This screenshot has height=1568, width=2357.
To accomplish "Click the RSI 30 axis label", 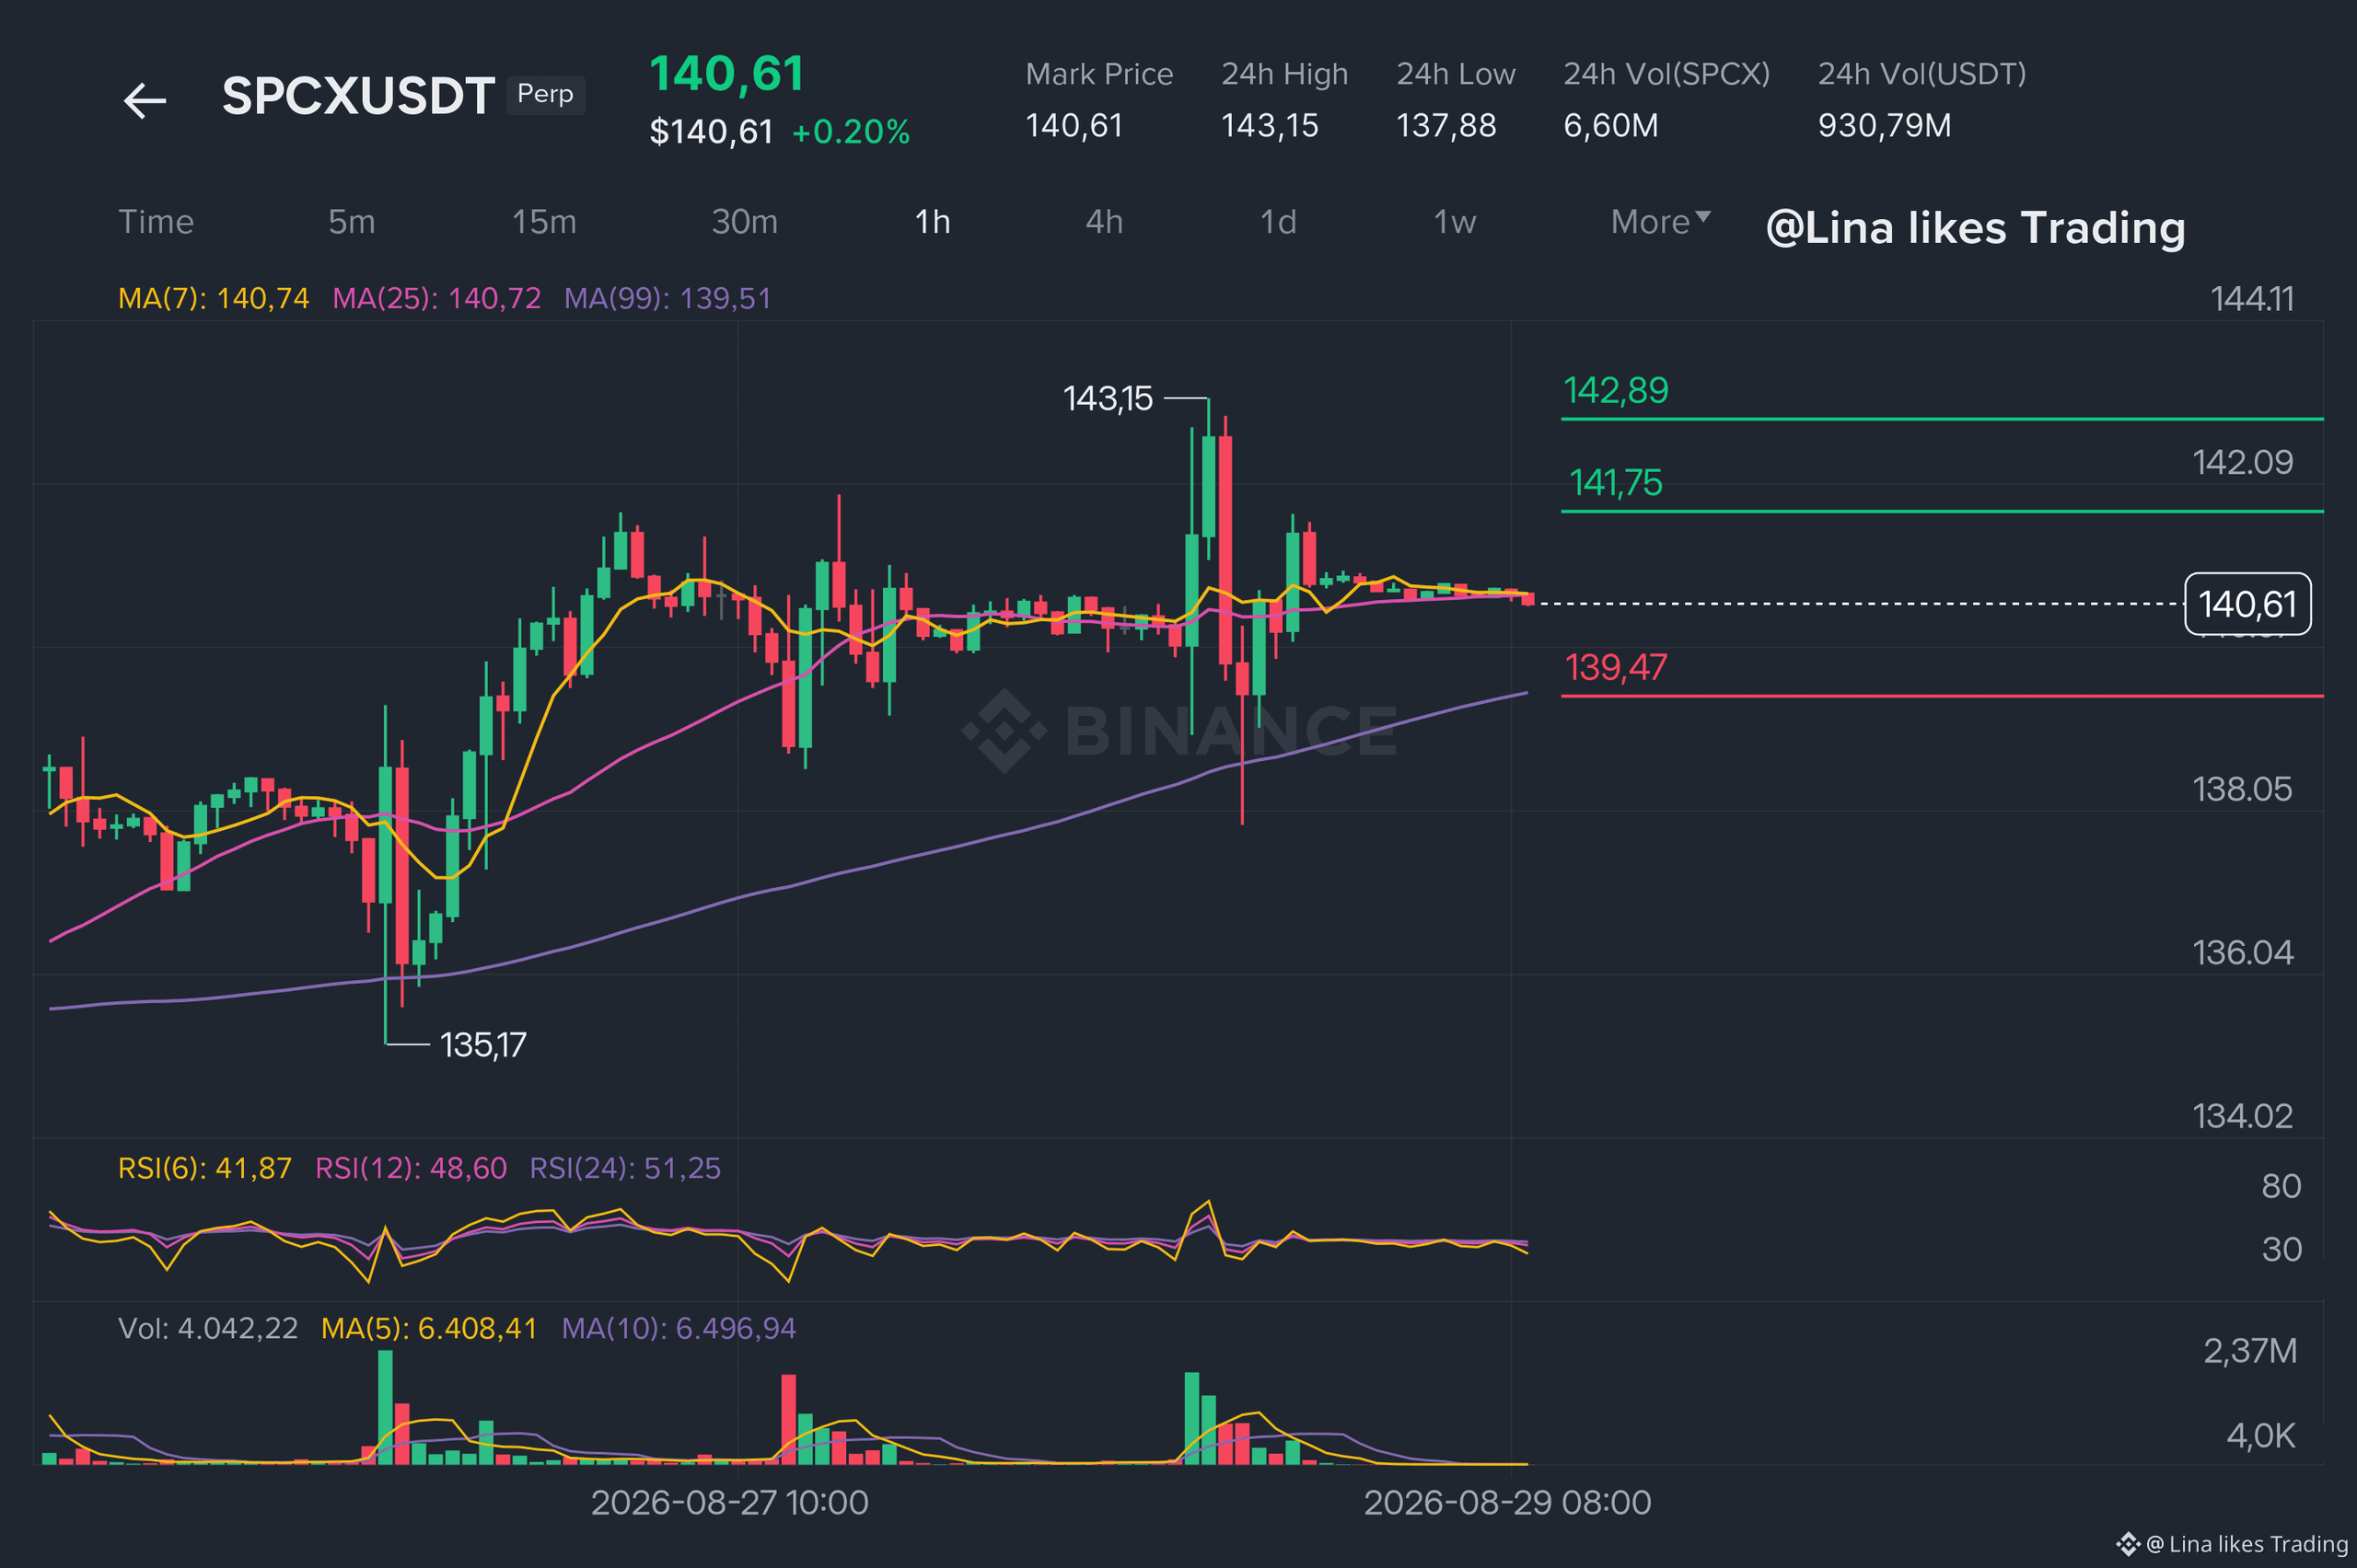I will click(x=2281, y=1249).
